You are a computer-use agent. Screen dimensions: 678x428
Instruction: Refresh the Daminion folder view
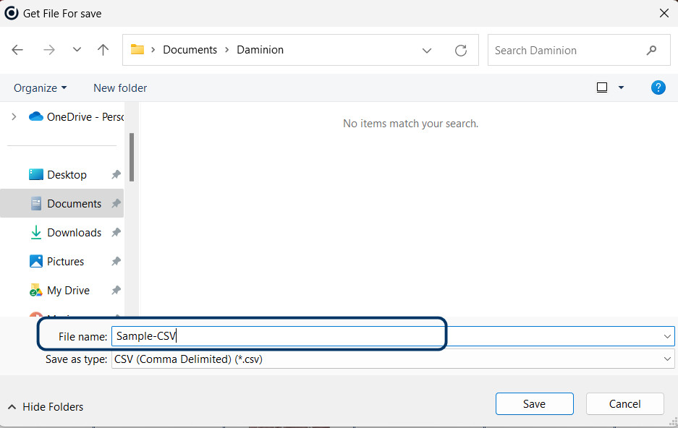coord(461,50)
